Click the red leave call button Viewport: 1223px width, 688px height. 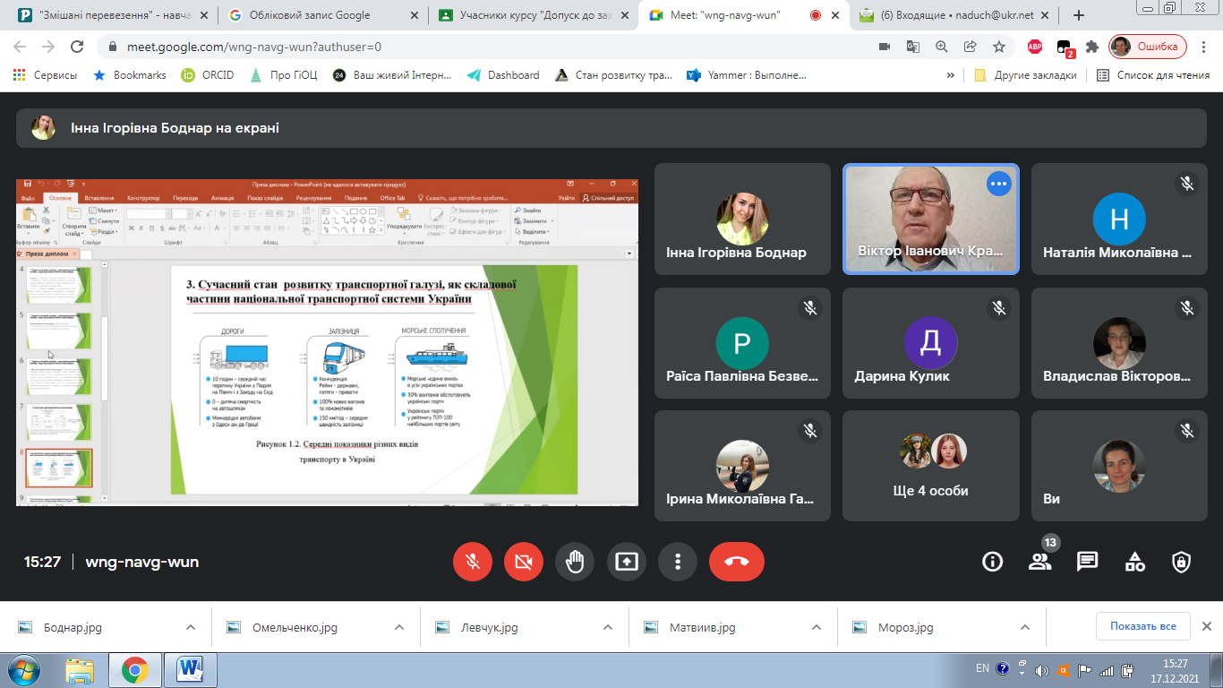(x=736, y=562)
